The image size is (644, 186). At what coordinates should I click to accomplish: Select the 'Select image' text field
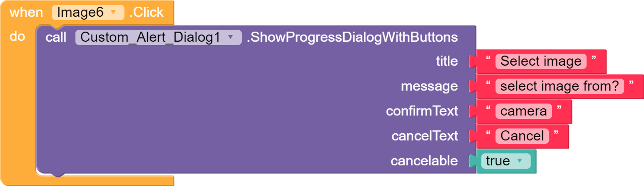[x=541, y=61]
